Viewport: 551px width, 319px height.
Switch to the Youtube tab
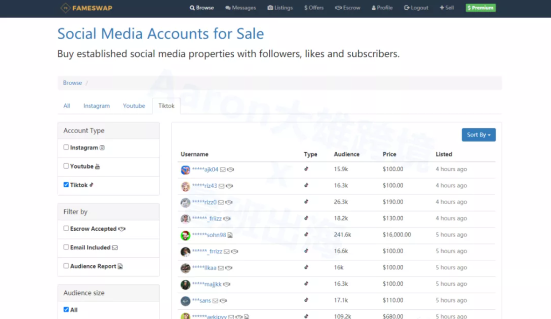tap(134, 106)
